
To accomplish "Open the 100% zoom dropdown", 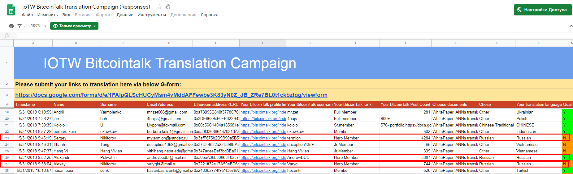I will click(x=39, y=26).
